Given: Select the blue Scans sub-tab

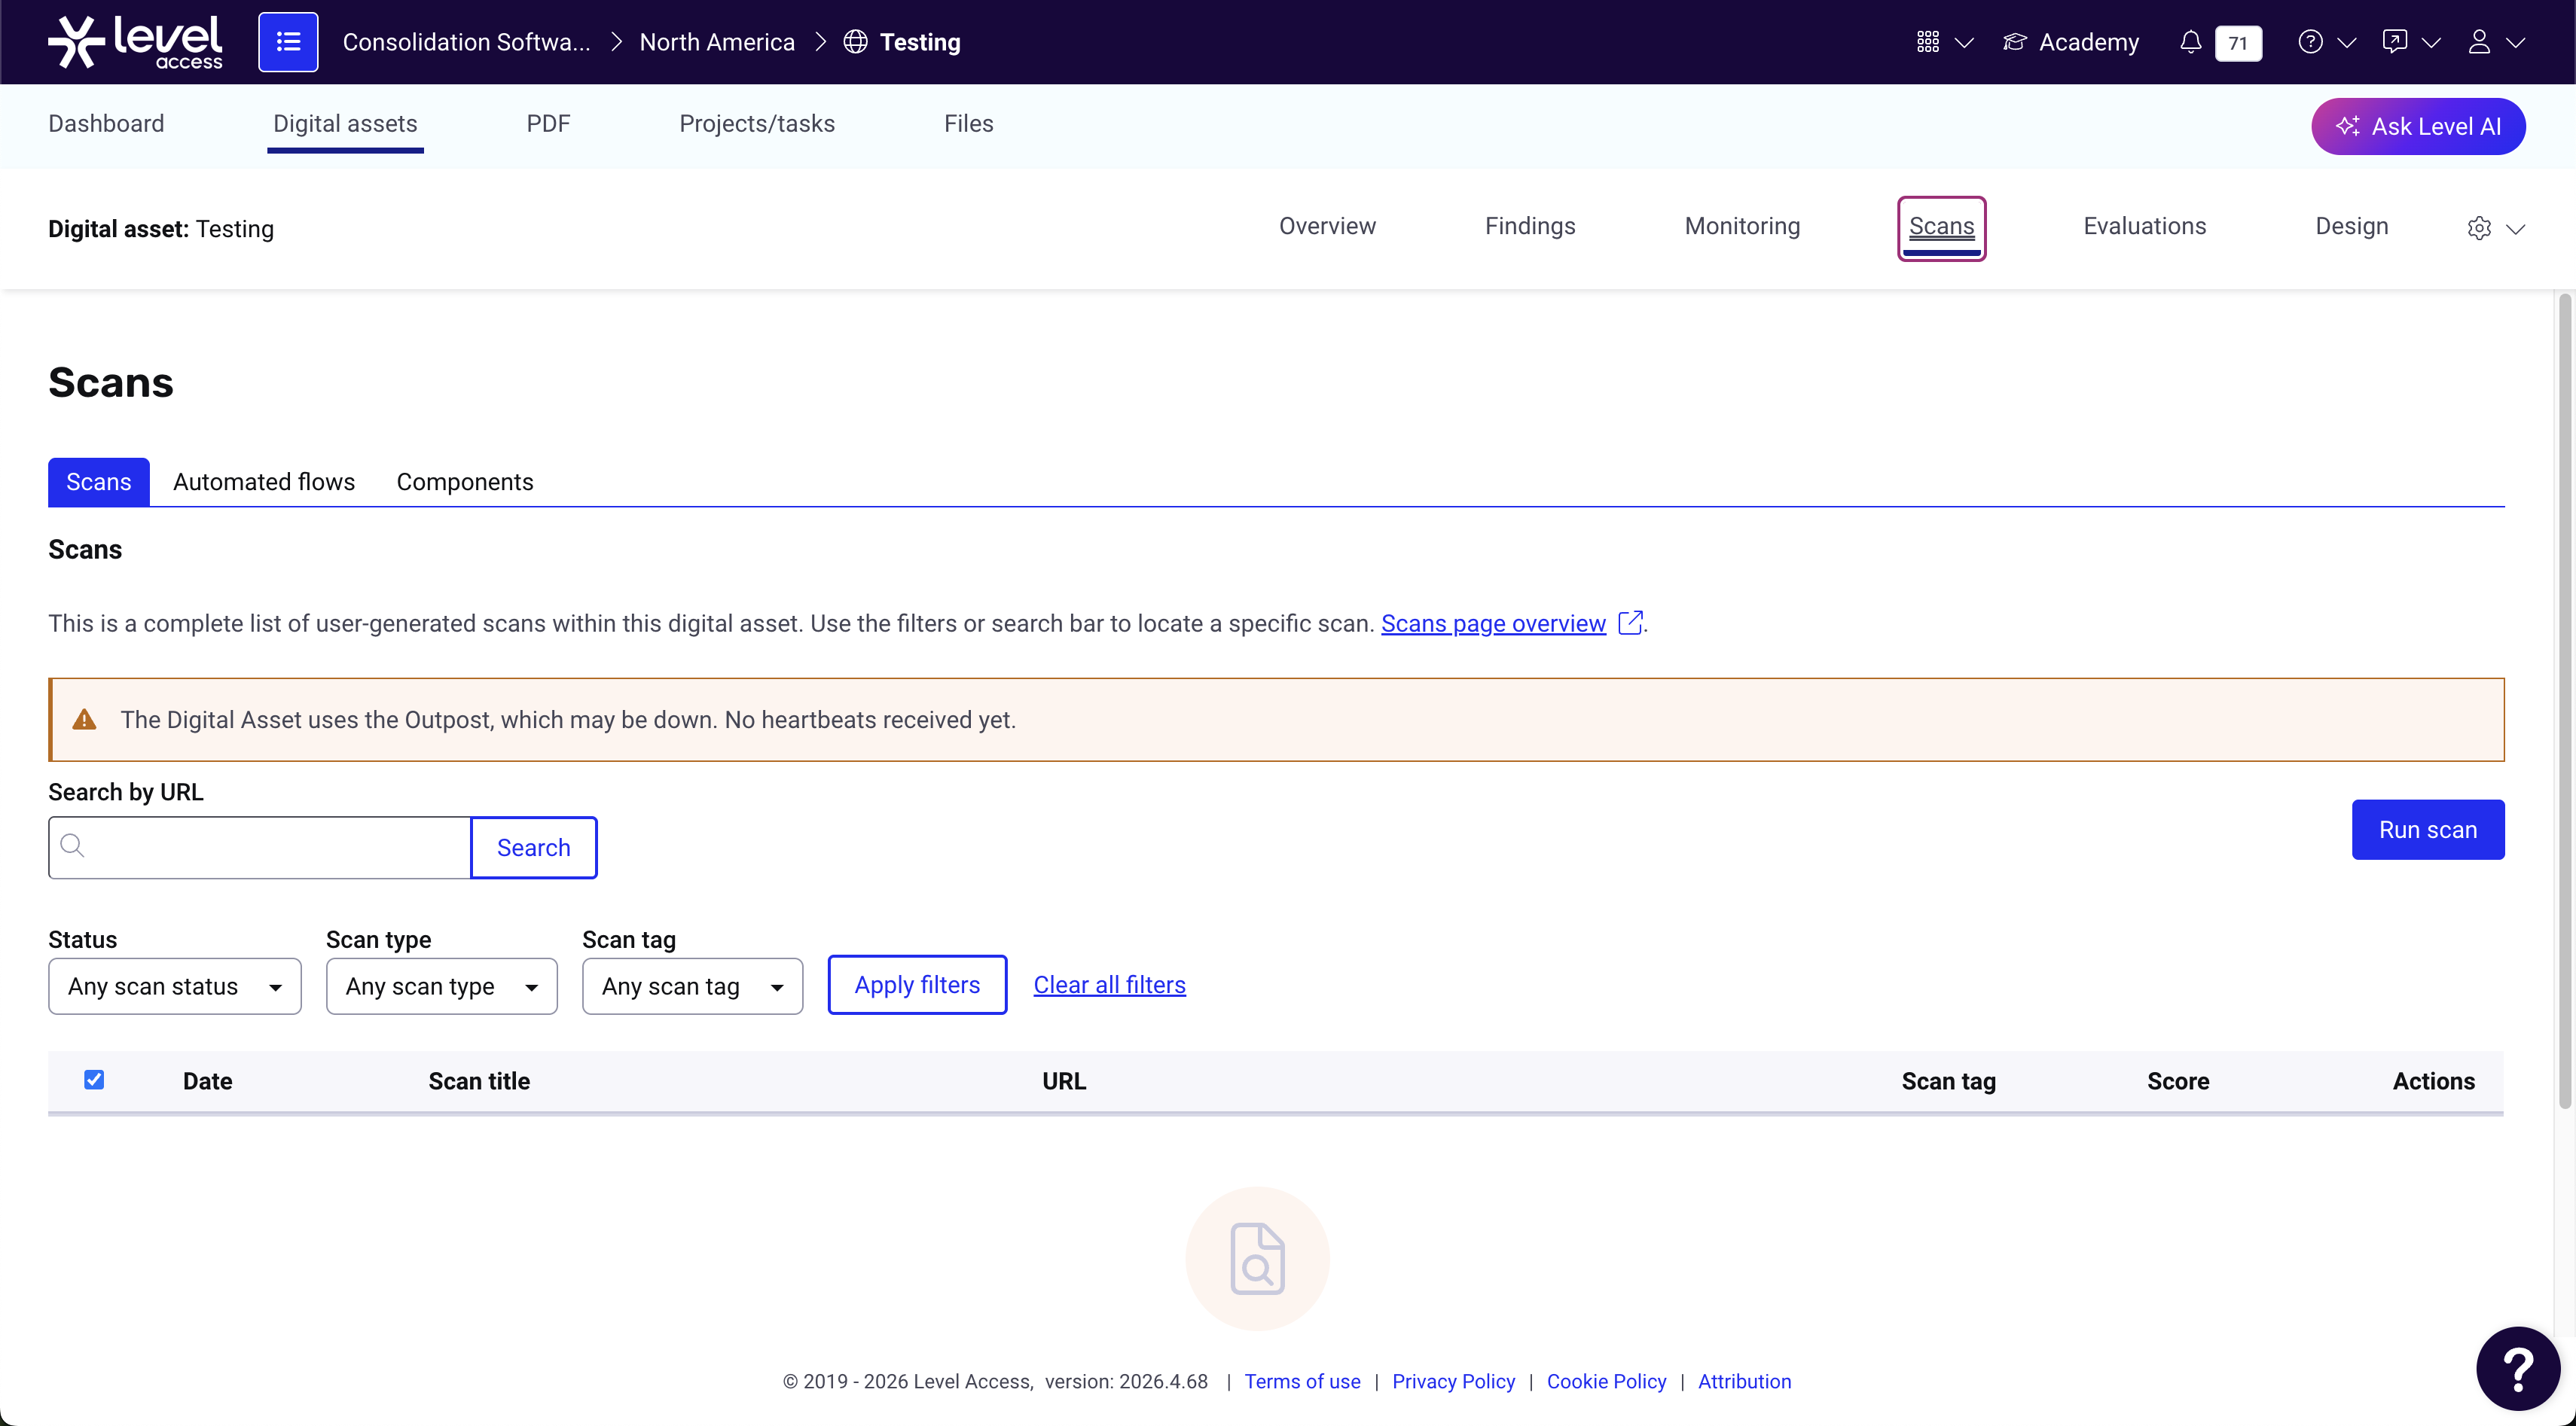Looking at the screenshot, I should click(x=99, y=482).
